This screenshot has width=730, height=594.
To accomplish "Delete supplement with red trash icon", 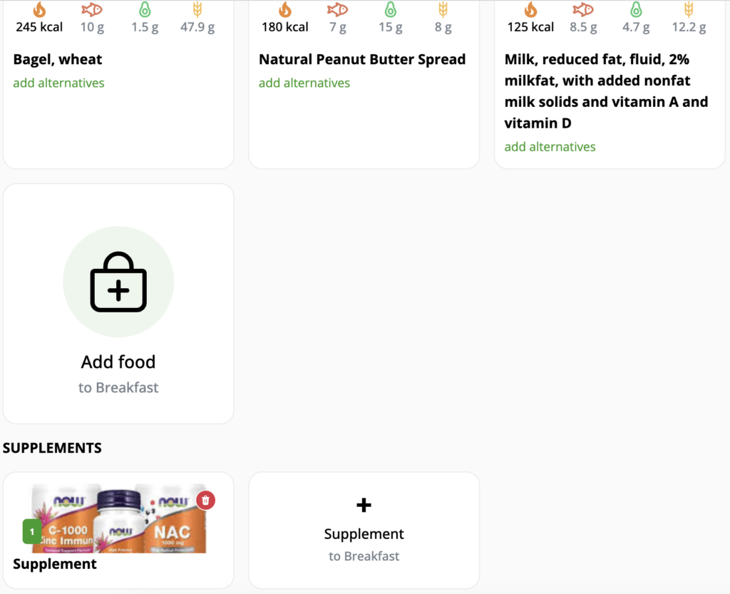I will point(206,501).
